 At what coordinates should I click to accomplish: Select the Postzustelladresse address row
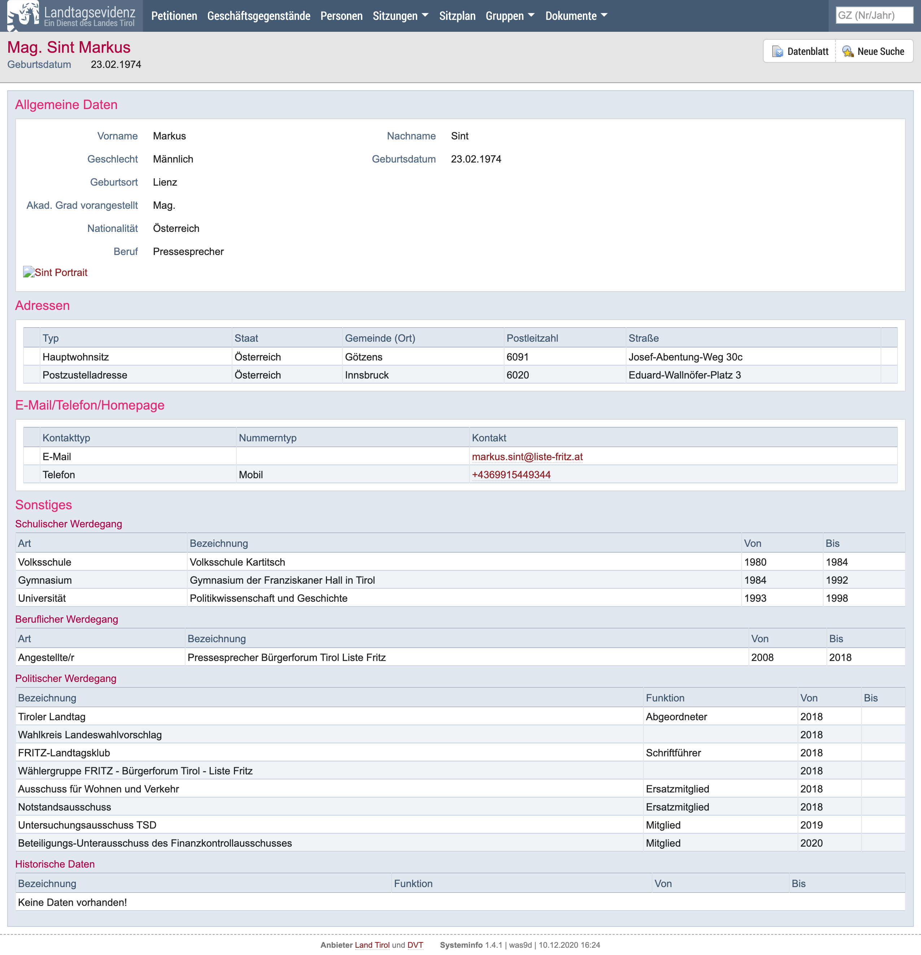click(460, 375)
